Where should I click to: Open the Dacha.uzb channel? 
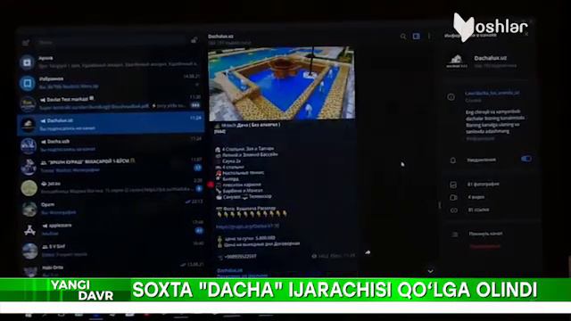click(x=111, y=145)
